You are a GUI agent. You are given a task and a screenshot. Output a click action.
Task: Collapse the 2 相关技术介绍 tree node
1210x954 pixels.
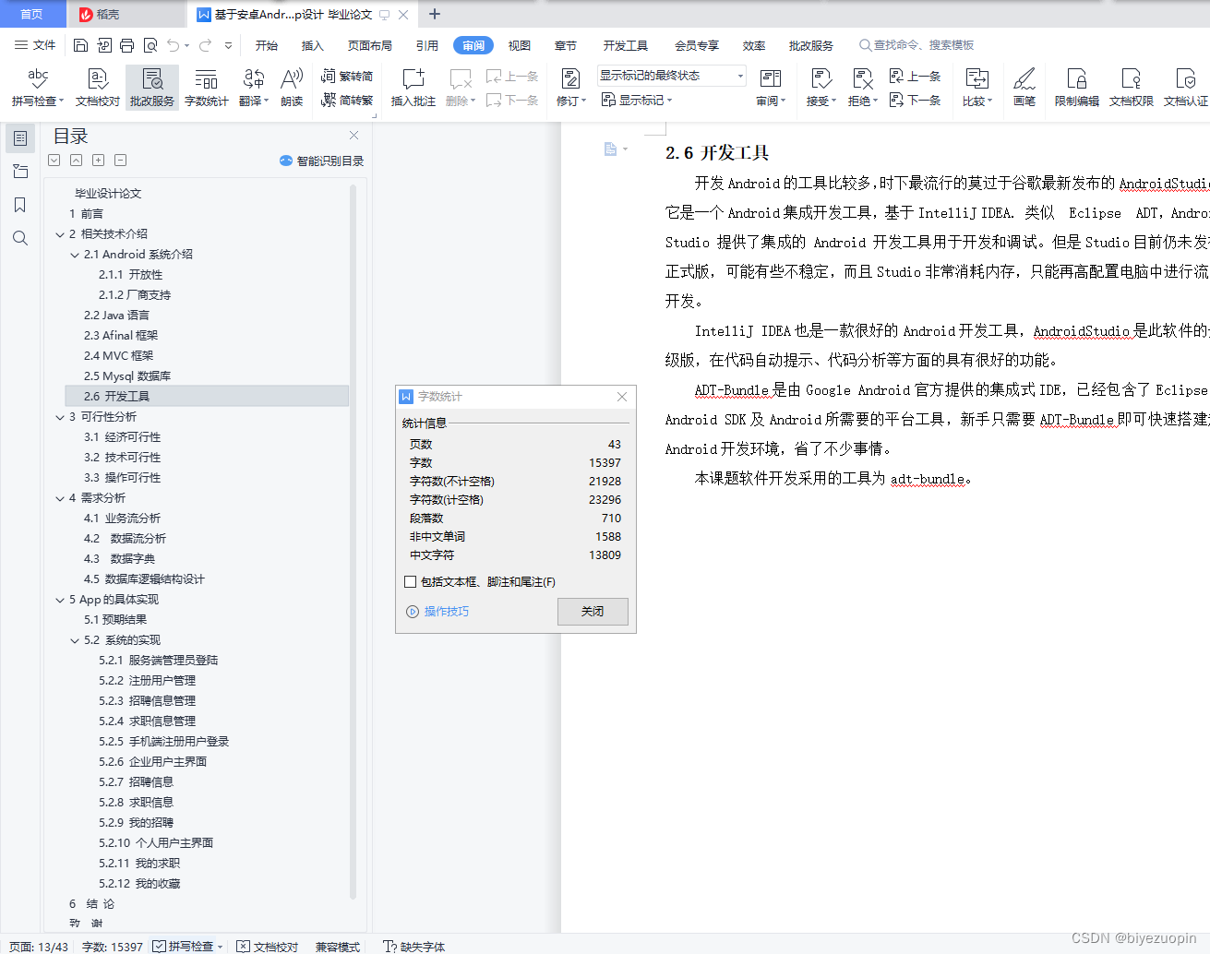60,234
